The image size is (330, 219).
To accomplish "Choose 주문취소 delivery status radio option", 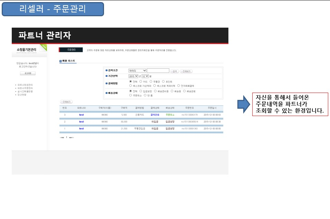I will click(x=131, y=95).
